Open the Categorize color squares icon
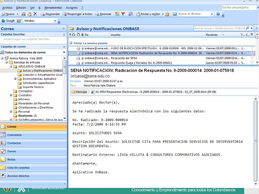 coord(117,14)
